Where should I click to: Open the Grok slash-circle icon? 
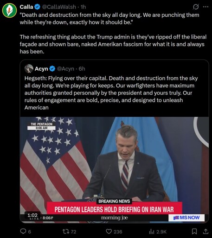[x=196, y=7]
